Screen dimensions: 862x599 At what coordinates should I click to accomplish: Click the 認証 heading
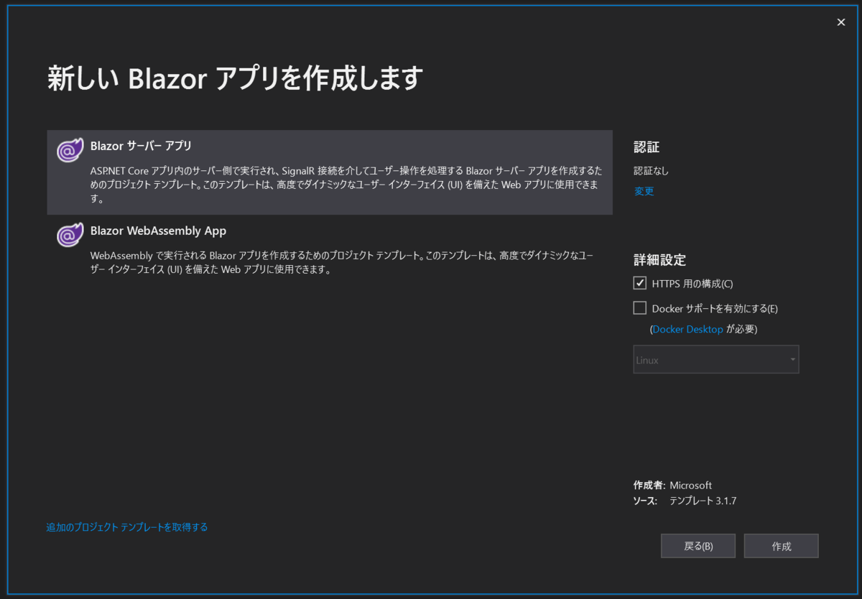coord(646,147)
